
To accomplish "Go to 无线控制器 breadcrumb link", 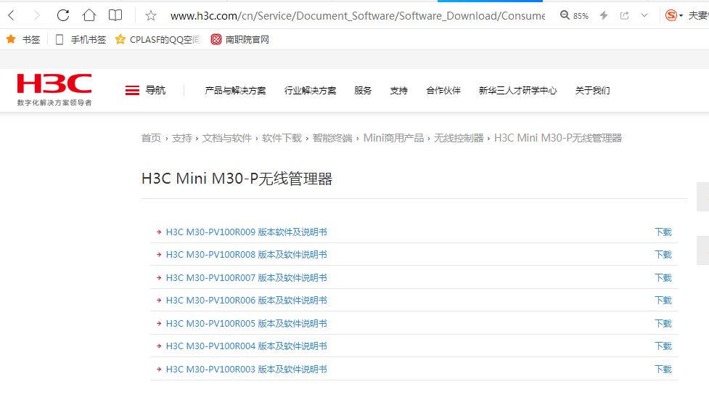I will [x=459, y=138].
